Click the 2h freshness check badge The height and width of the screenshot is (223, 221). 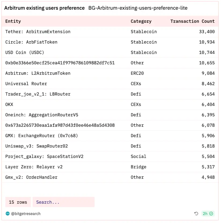(x=208, y=214)
